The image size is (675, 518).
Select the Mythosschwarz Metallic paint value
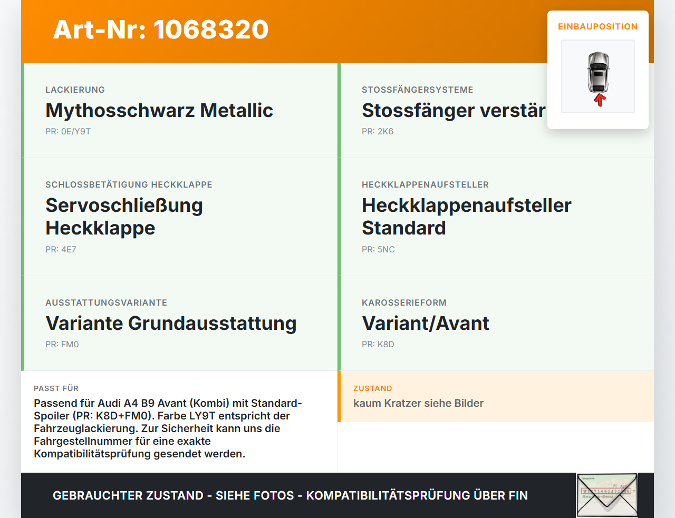click(159, 111)
